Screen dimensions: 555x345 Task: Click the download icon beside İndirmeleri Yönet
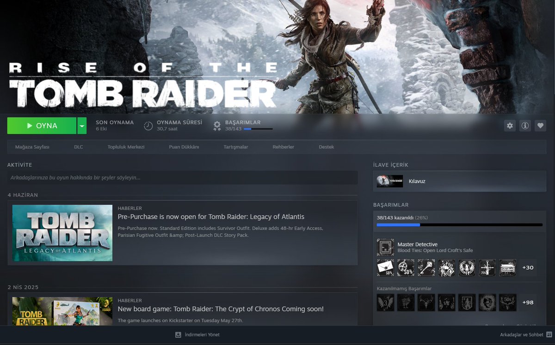[x=178, y=334]
